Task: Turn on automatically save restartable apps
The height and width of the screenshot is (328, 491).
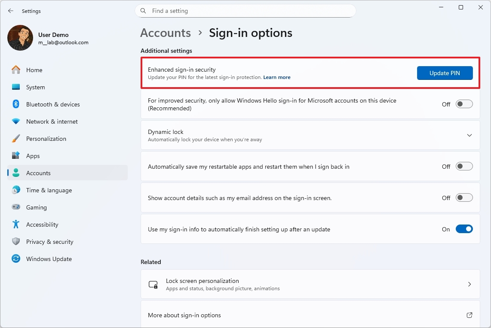Action: 464,166
